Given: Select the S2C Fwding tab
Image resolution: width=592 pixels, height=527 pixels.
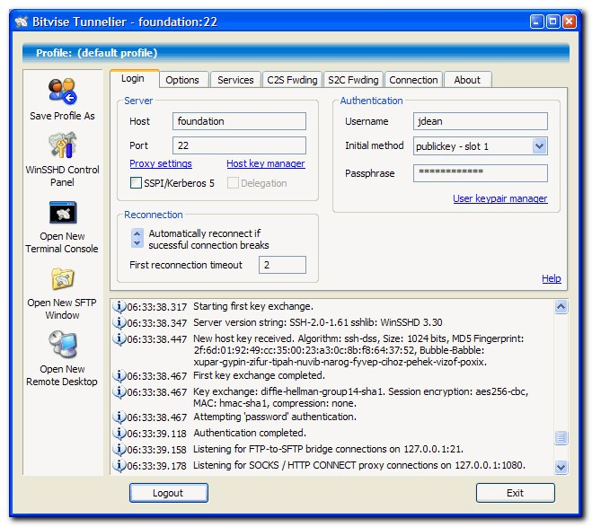Looking at the screenshot, I should pyautogui.click(x=353, y=80).
